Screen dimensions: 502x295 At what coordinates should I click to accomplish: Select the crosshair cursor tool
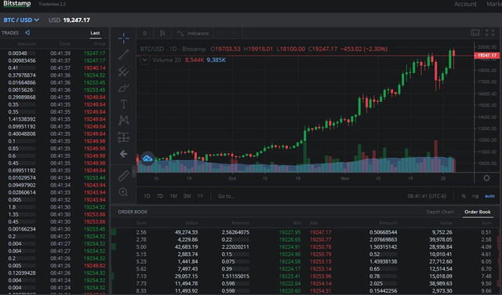coord(124,38)
